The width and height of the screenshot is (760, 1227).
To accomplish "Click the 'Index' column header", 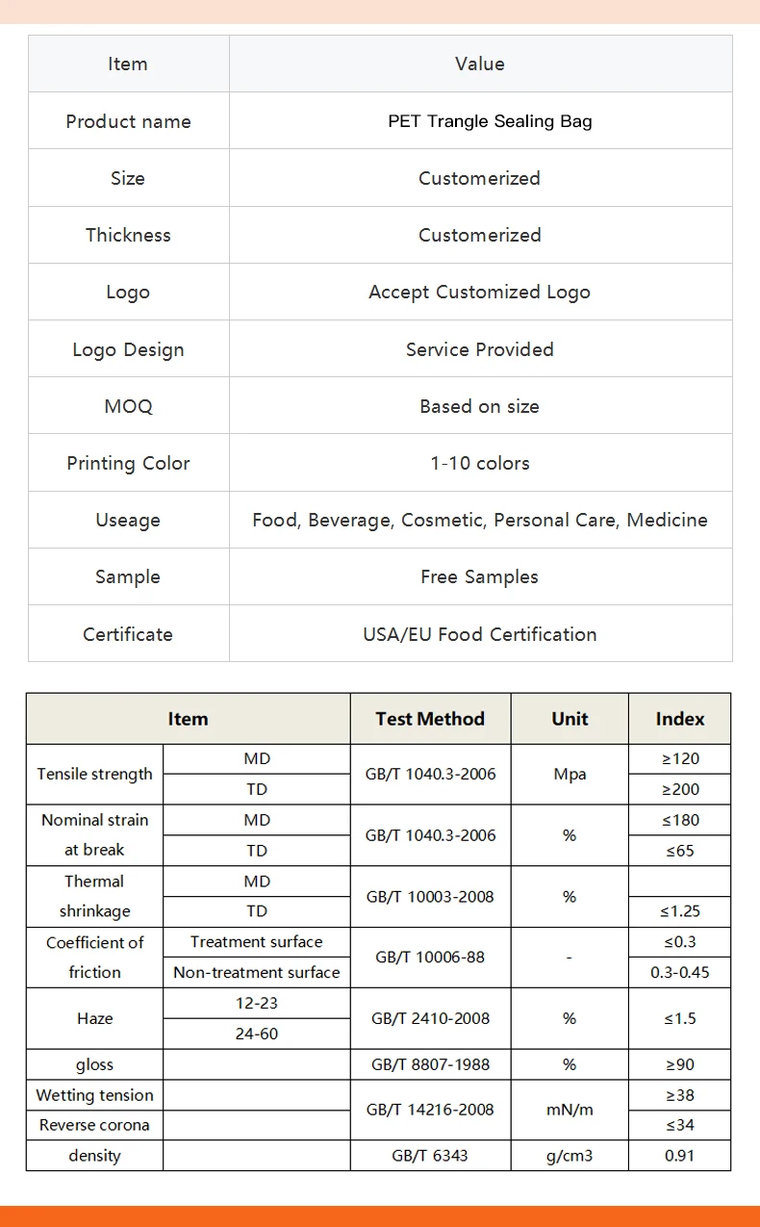I will coord(680,719).
